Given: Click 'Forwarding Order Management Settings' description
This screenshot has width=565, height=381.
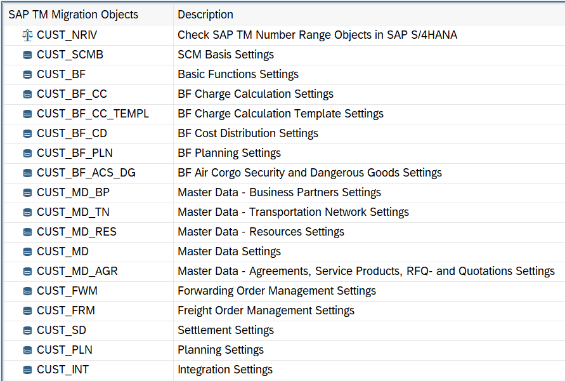Looking at the screenshot, I should 276,291.
